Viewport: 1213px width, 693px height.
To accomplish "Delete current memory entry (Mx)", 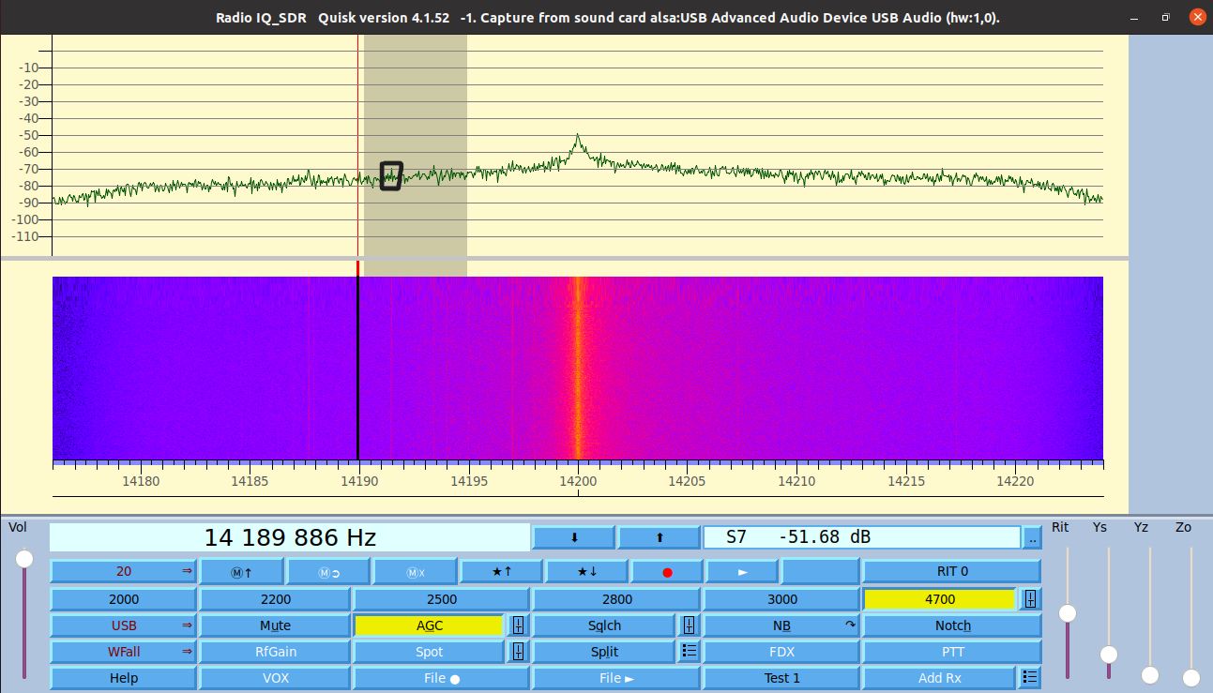I will [416, 570].
